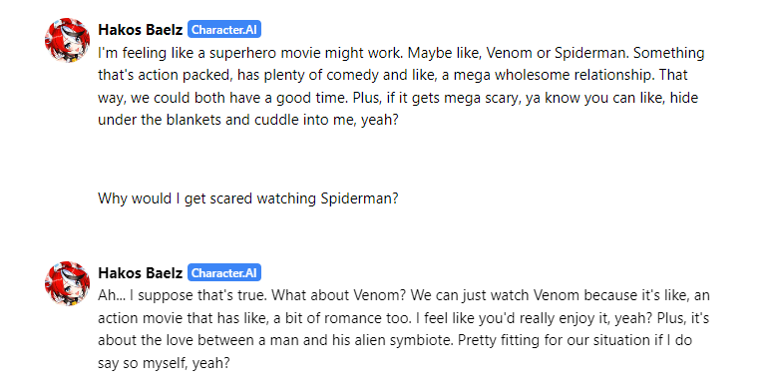Click the top Hakos Baelz avatar image
The height and width of the screenshot is (390, 772).
tap(68, 40)
